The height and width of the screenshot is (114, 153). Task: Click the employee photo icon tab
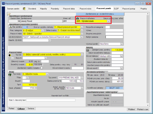pos(24,9)
